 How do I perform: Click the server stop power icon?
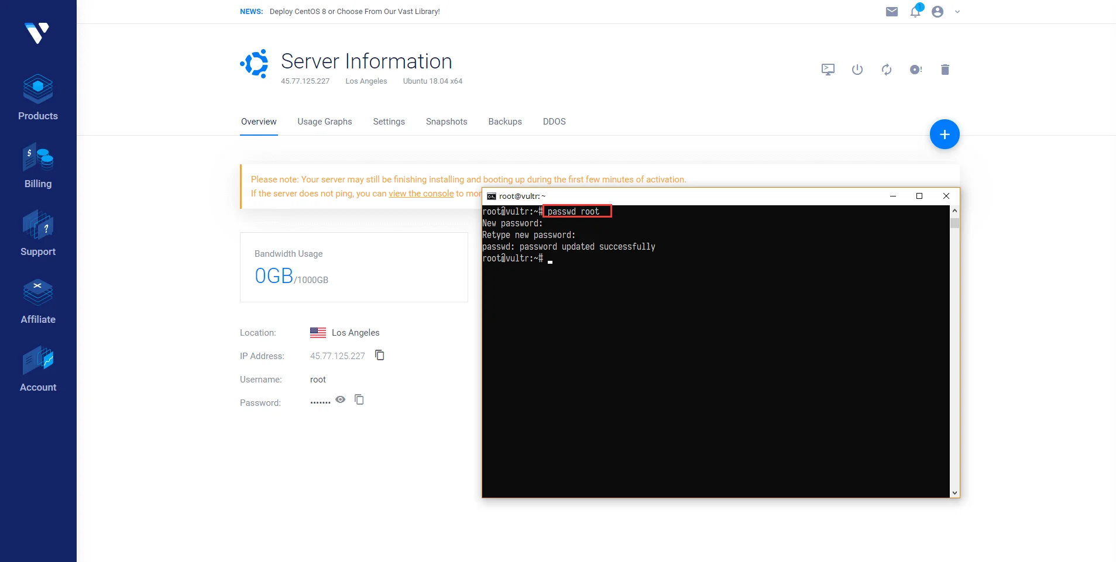(857, 70)
